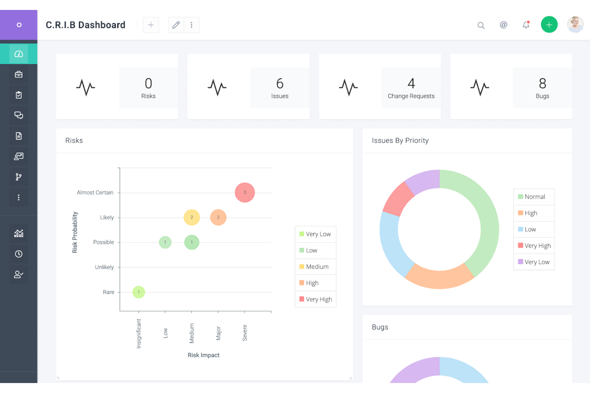This screenshot has width=590, height=393.
Task: Toggle Low in the Risks legend
Action: [315, 250]
